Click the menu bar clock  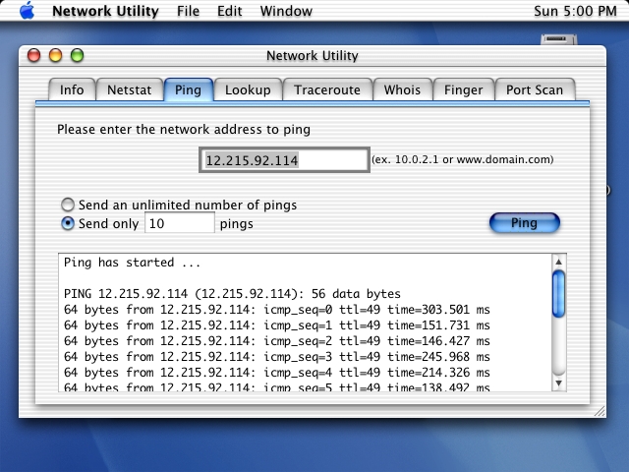click(575, 11)
